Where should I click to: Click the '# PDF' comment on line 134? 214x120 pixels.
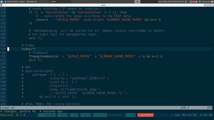(26, 67)
